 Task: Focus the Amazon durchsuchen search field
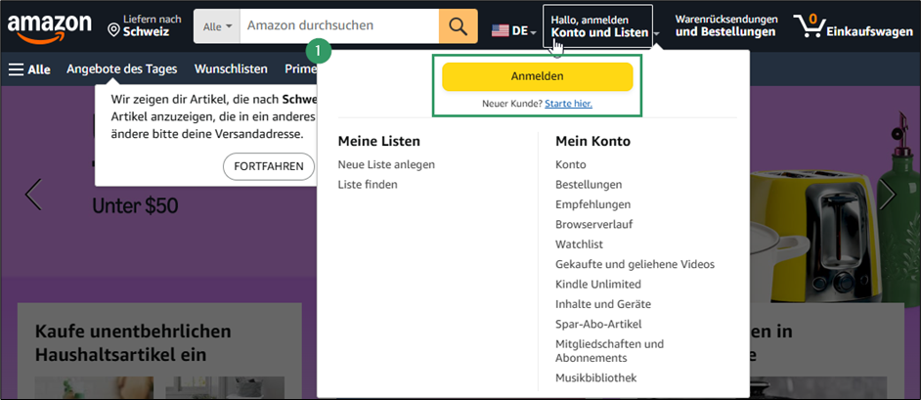pyautogui.click(x=339, y=26)
